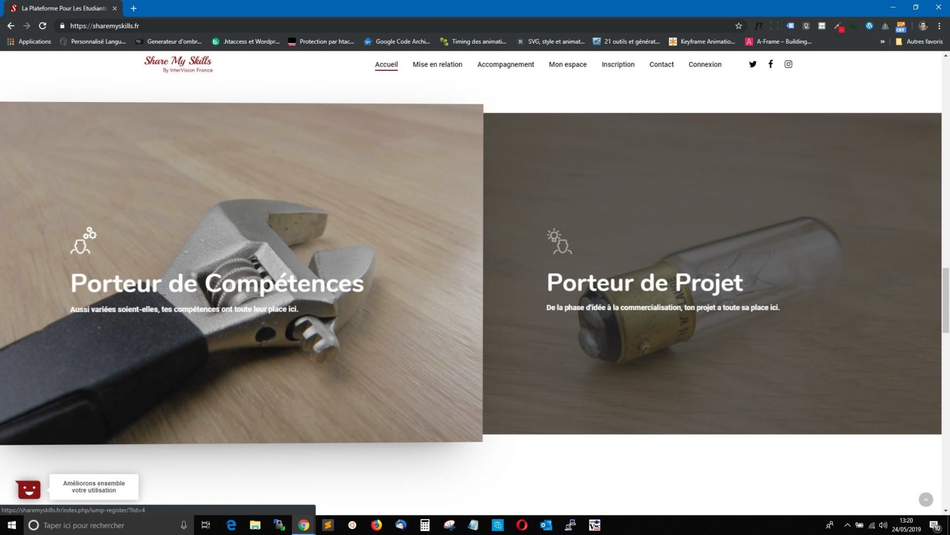
Task: Click the Connexion link
Action: coord(705,64)
